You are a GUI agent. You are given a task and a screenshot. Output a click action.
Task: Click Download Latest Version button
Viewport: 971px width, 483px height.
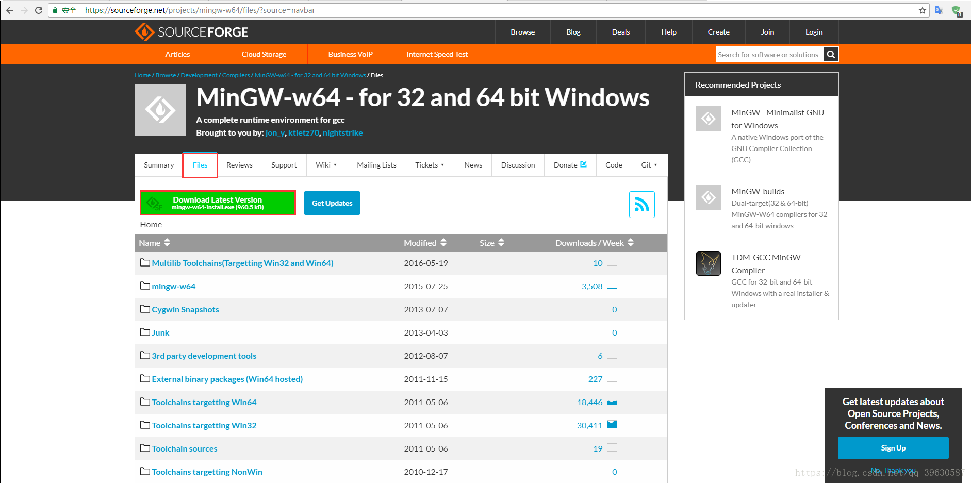[x=218, y=203]
